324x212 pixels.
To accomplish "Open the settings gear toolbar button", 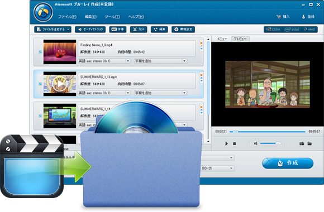I will 183,30.
